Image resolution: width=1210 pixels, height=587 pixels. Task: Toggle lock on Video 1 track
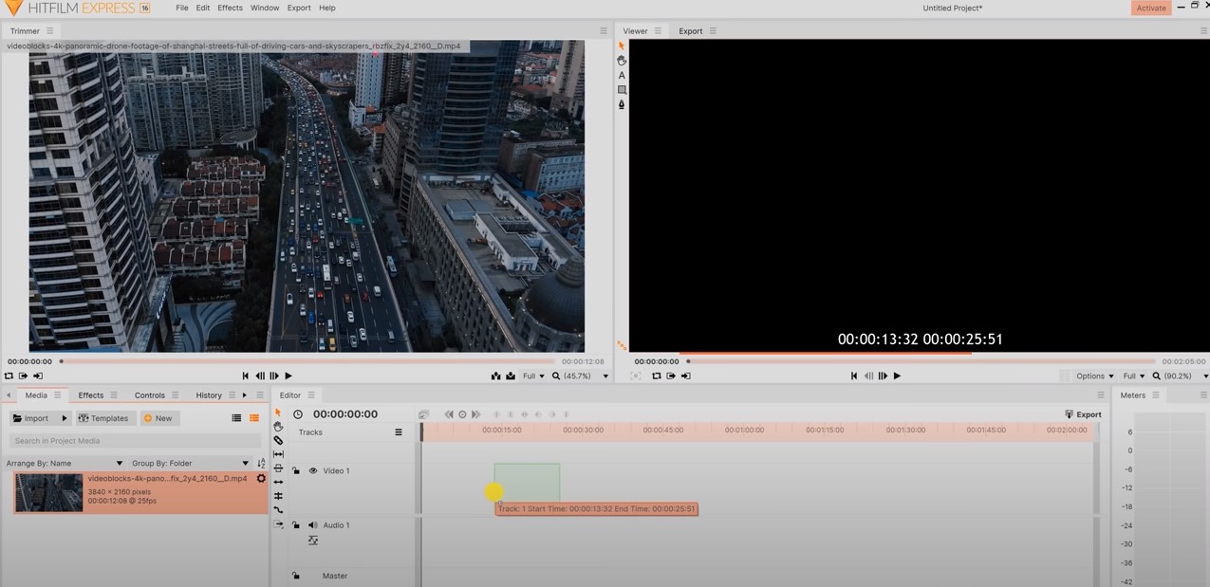tap(296, 470)
